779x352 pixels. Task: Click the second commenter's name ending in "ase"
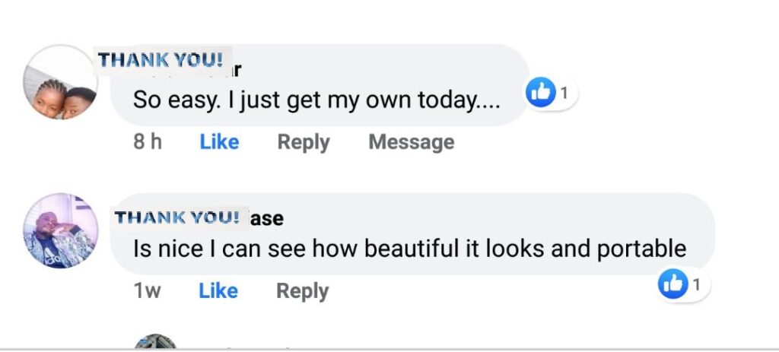click(x=267, y=219)
